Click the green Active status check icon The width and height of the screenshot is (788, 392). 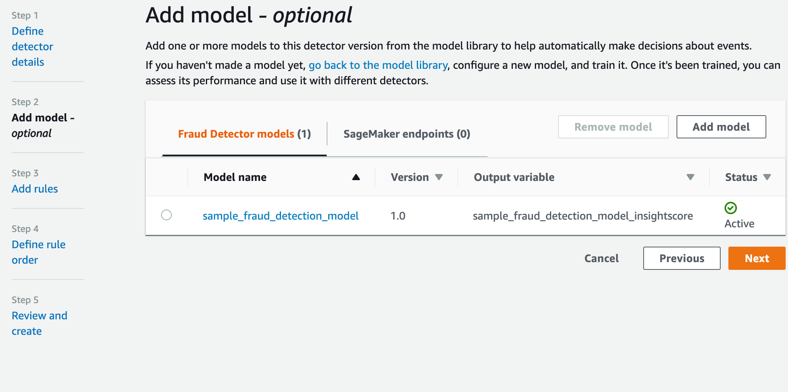pyautogui.click(x=730, y=208)
